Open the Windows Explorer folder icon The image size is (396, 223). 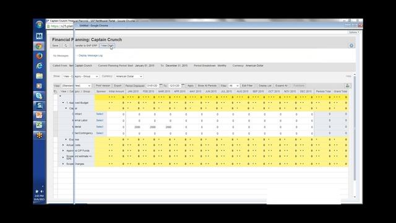[x=39, y=76]
